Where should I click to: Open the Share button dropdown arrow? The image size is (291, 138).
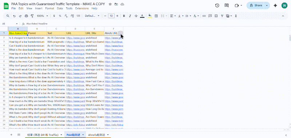267,5
